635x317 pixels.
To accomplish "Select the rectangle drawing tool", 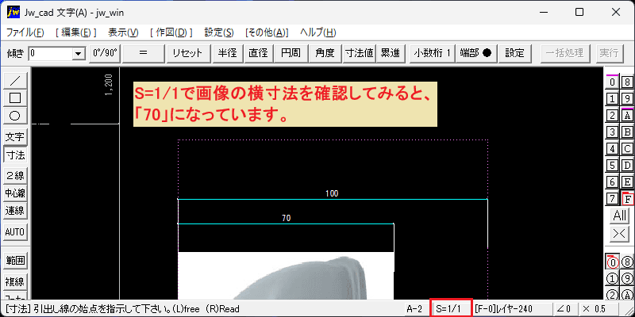I will tap(15, 98).
